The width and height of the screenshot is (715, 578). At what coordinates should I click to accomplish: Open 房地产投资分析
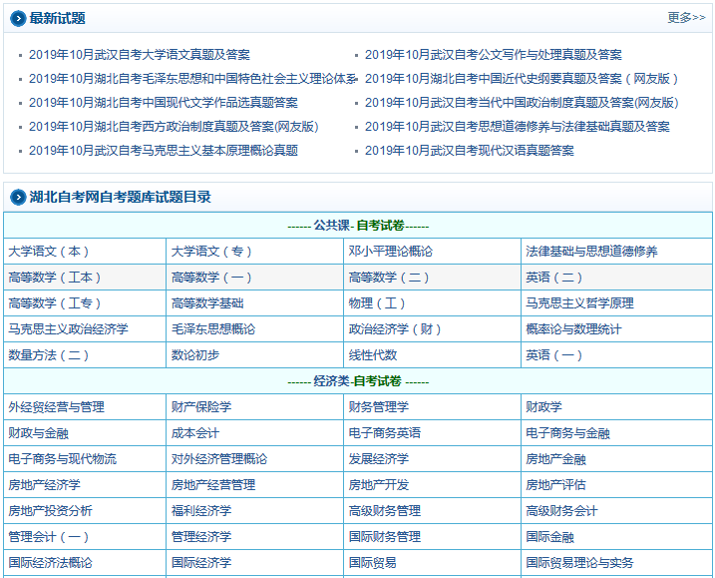(50, 511)
